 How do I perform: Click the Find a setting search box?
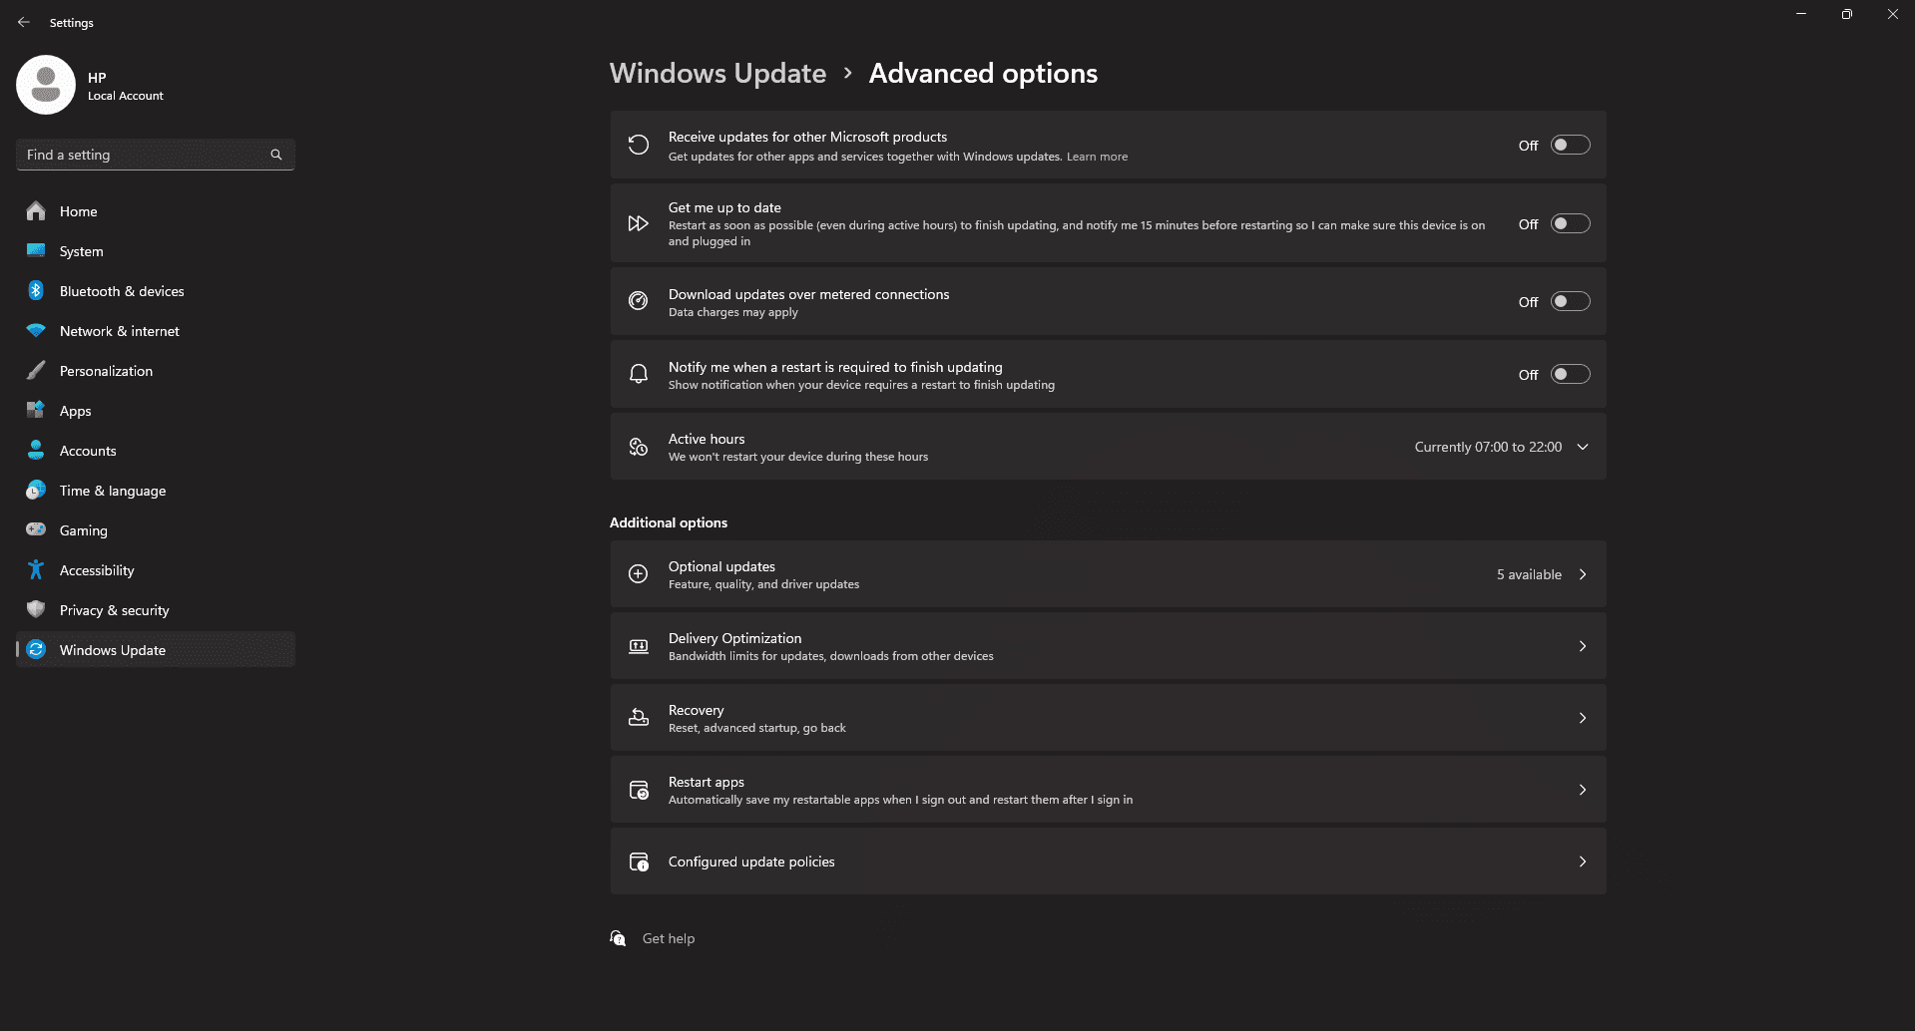145,155
